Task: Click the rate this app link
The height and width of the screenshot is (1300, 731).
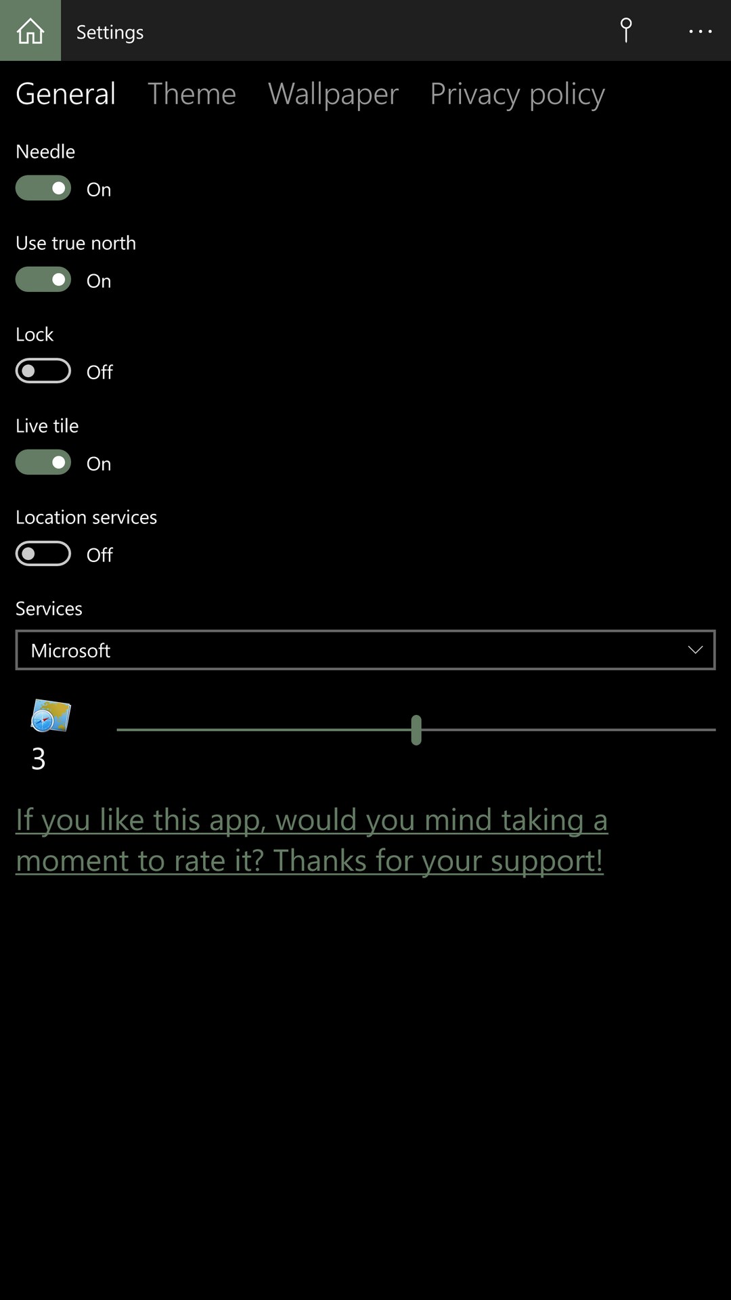Action: pyautogui.click(x=311, y=840)
